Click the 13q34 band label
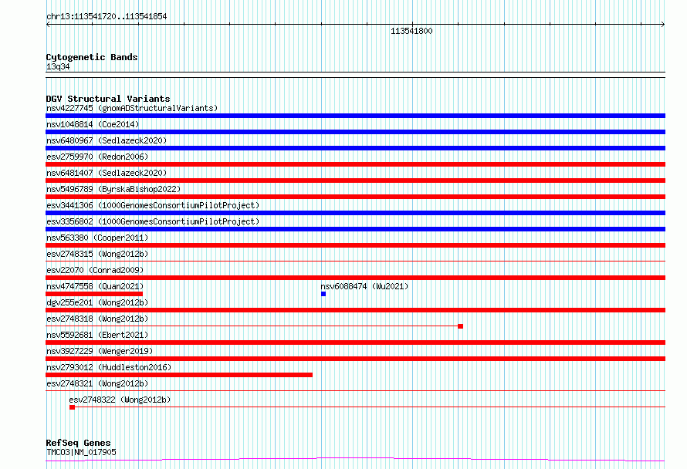Viewport: 687px width, 469px height. click(58, 66)
